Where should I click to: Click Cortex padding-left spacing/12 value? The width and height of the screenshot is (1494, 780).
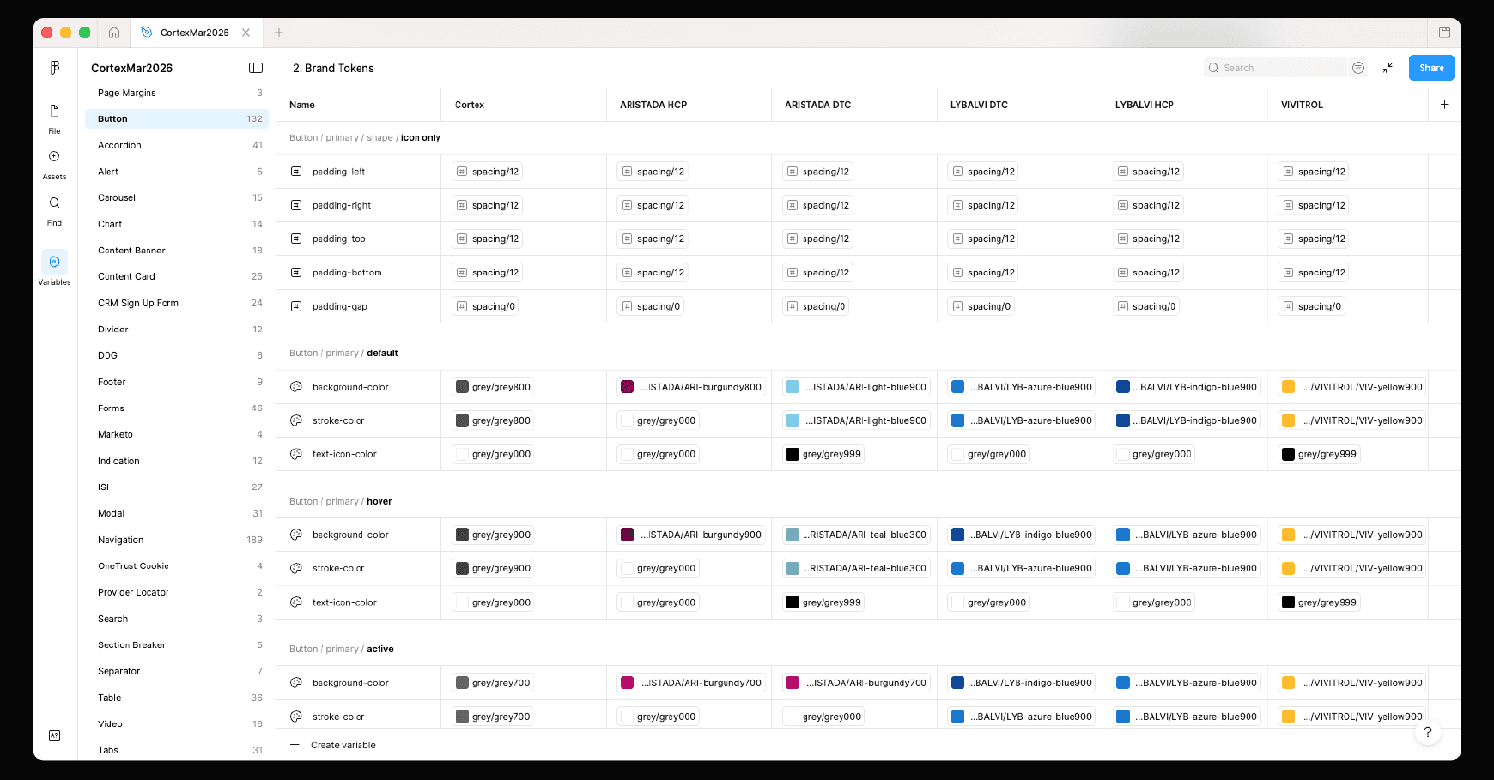pyautogui.click(x=487, y=172)
